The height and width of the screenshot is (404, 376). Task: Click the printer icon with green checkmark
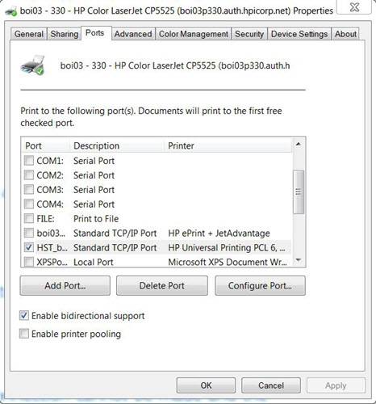point(32,65)
